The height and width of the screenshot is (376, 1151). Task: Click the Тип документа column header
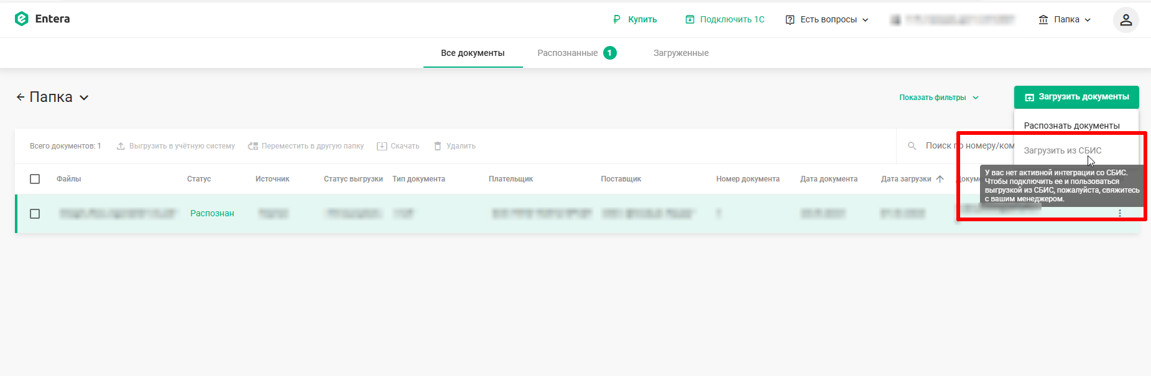click(x=418, y=179)
